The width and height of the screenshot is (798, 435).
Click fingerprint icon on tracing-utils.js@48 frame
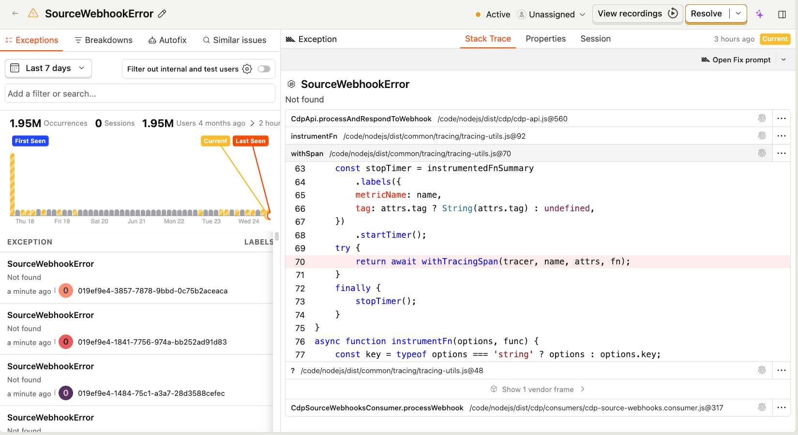[x=762, y=370]
